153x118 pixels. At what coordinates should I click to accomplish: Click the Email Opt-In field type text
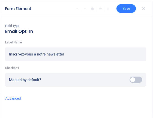point(19,31)
